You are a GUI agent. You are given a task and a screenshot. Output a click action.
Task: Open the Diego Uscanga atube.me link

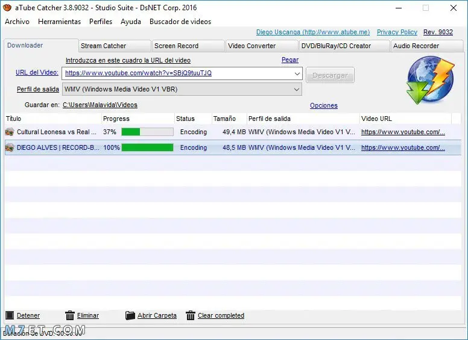point(313,32)
